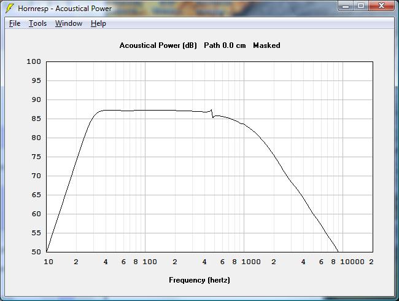Image resolution: width=399 pixels, height=301 pixels.
Task: Click the 'Acoustical Power (dB)' chart title
Action: pyautogui.click(x=158, y=45)
